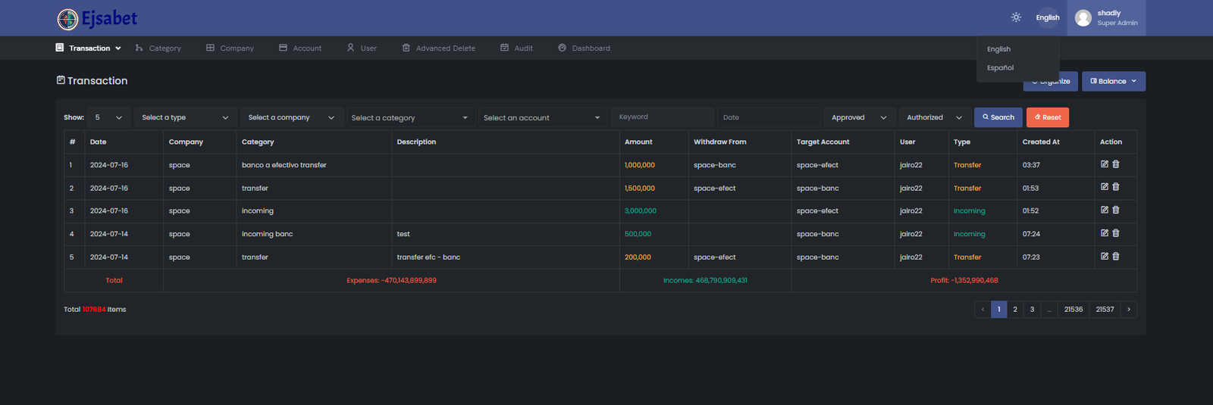Choose Español from the language menu
This screenshot has height=405, width=1213.
tap(1000, 68)
